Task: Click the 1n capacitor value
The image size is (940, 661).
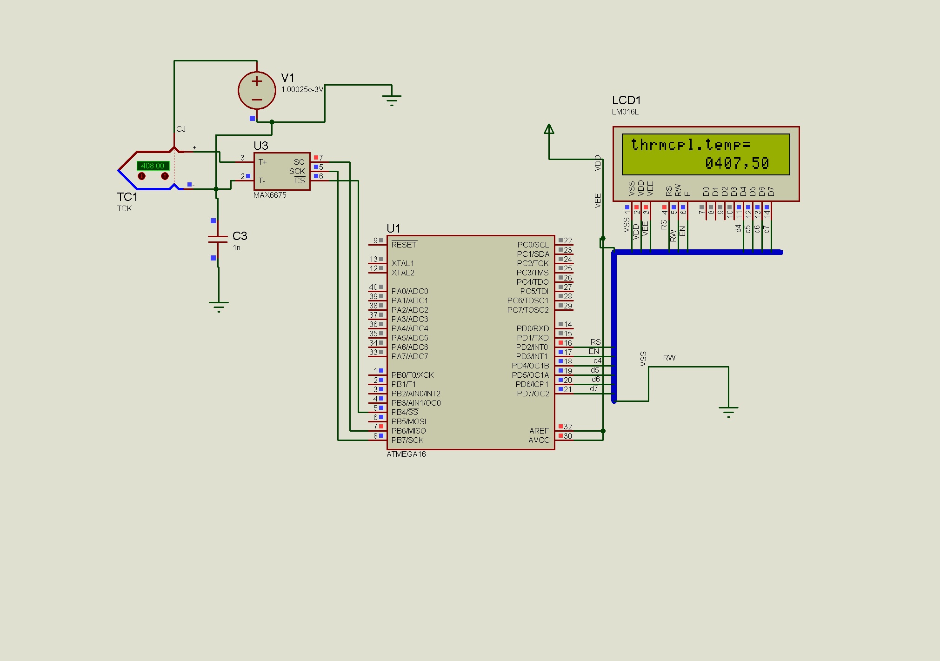Action: point(237,247)
